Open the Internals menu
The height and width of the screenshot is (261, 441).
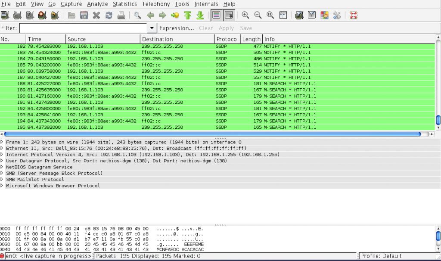(206, 4)
